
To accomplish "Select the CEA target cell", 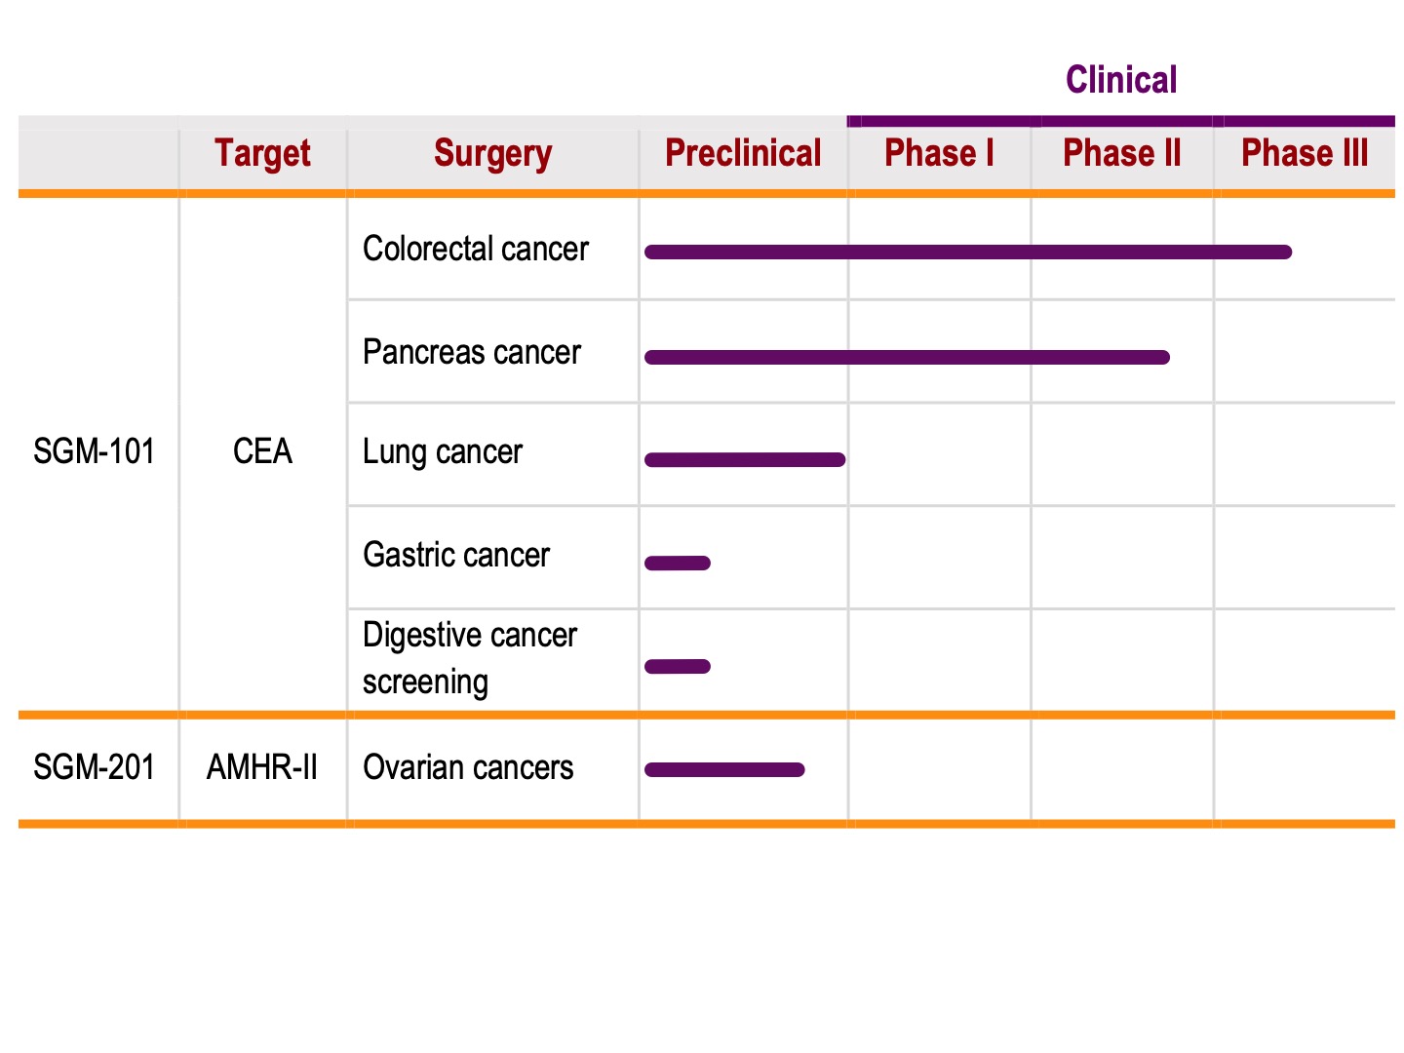I will point(262,451).
